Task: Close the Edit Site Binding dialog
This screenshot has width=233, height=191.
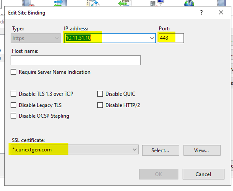Action: point(221,13)
